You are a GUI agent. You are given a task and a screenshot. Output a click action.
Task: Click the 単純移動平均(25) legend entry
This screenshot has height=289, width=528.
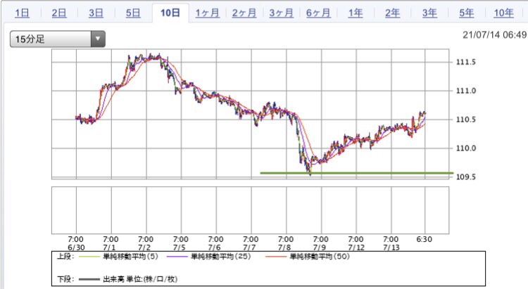(x=220, y=257)
